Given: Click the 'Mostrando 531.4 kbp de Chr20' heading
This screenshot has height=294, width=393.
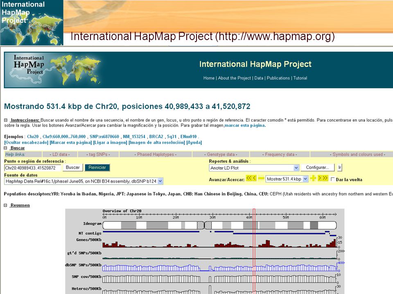Looking at the screenshot, I should 127,107.
